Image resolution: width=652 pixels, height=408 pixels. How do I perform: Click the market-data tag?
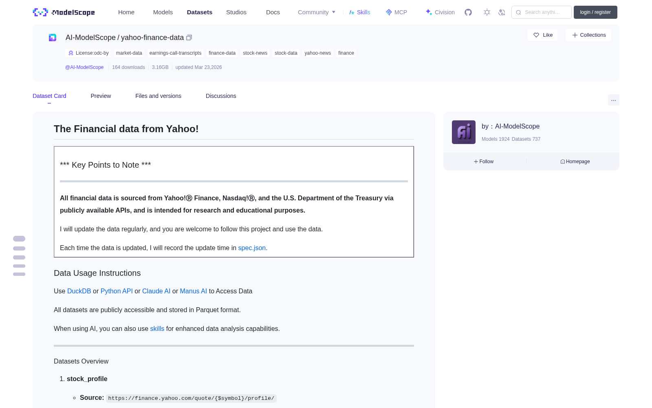[x=129, y=53]
